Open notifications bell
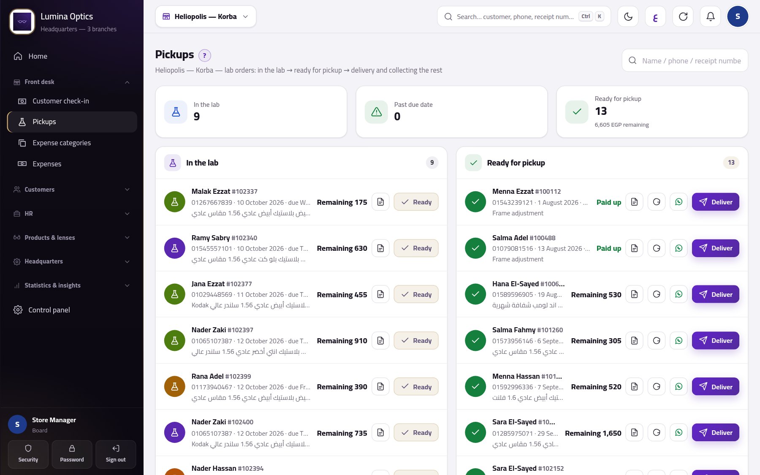The height and width of the screenshot is (475, 760). (x=711, y=17)
